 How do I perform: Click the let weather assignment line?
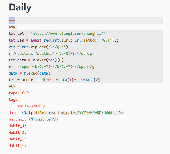pyautogui.click(x=54, y=80)
